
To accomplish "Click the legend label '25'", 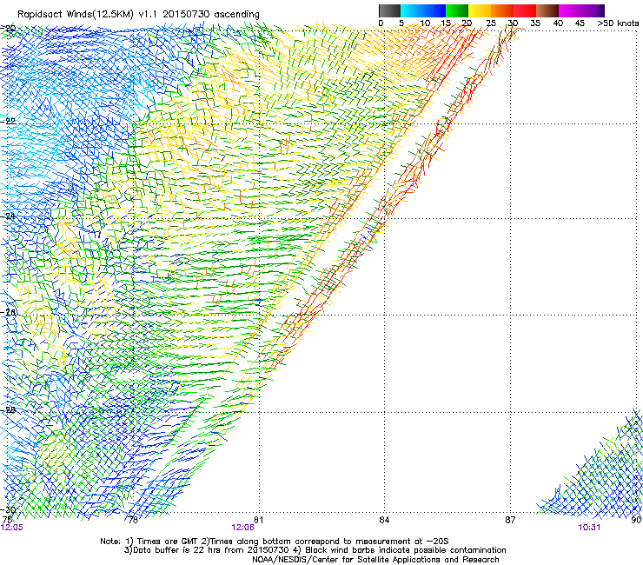I will click(491, 23).
